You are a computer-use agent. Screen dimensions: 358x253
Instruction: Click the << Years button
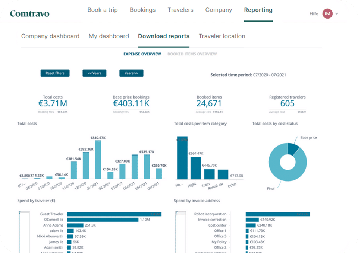(x=94, y=73)
